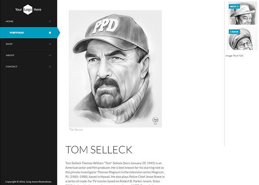Click the hexagon logo in the sidebar
This screenshot has width=259, height=185.
[x=28, y=9]
